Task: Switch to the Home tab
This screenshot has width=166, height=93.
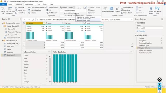Action: [10, 4]
